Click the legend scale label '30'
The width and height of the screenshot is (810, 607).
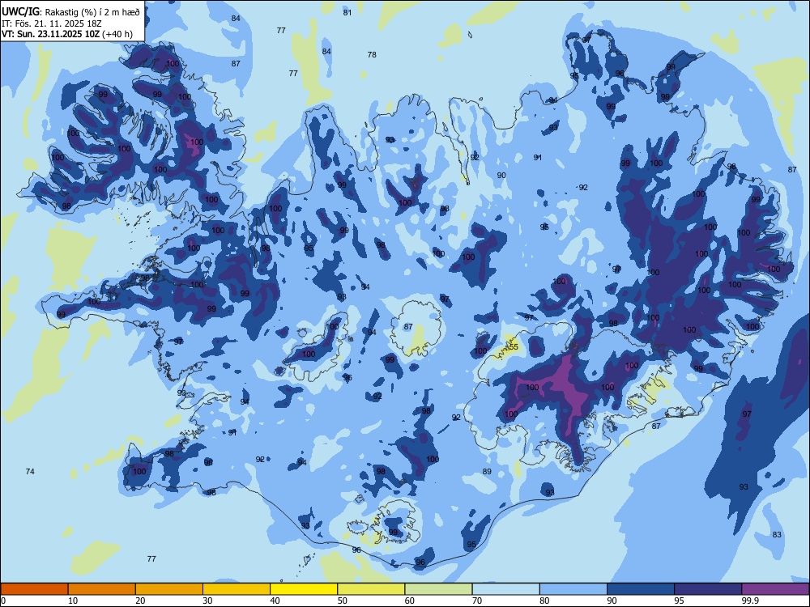point(207,601)
